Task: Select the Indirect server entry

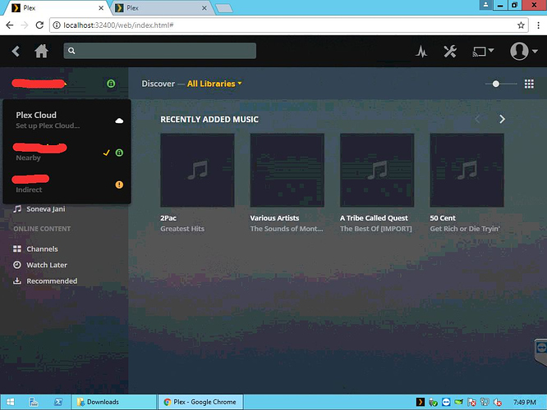Action: click(67, 184)
